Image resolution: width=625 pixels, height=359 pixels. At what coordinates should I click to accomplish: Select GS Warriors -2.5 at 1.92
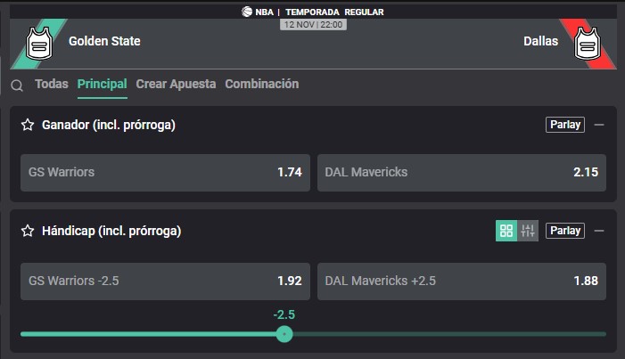tap(166, 281)
